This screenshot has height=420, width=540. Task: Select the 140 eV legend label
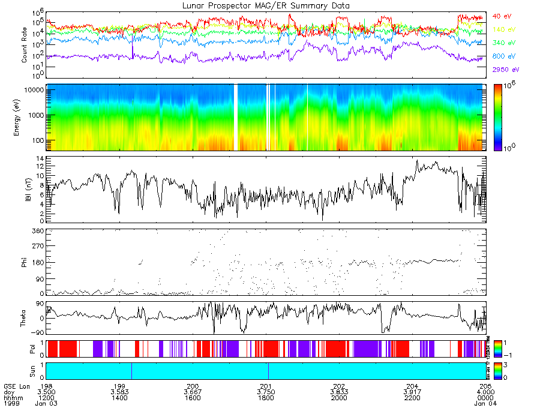click(x=504, y=29)
